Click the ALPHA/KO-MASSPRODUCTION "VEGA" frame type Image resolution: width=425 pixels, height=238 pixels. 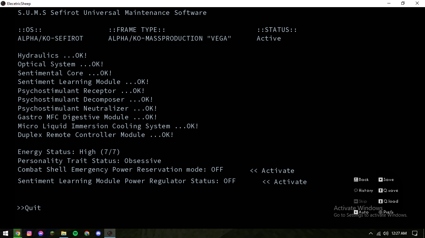(x=170, y=38)
